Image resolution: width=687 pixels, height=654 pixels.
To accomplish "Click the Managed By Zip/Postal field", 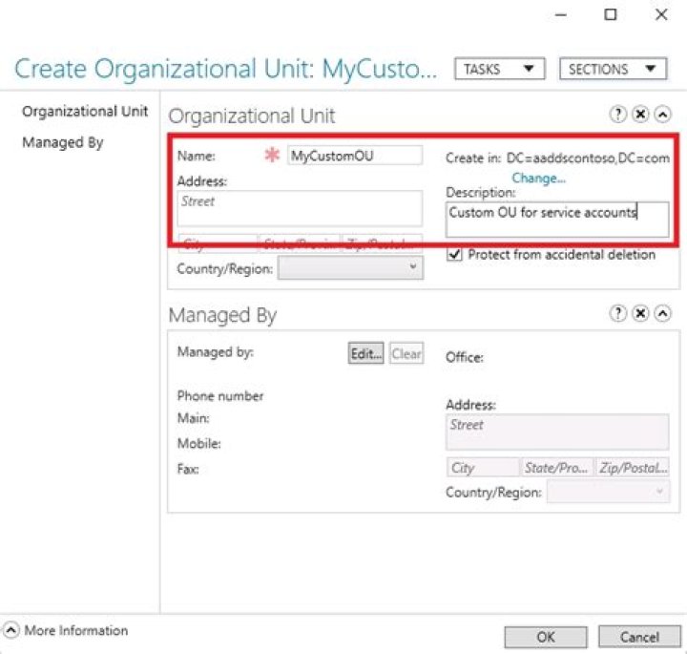I will [x=633, y=468].
